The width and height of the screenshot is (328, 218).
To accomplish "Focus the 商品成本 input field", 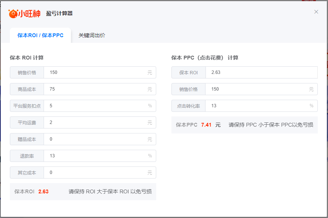I will tap(95, 89).
